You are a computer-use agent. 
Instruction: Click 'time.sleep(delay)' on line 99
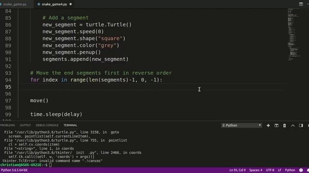click(56, 114)
